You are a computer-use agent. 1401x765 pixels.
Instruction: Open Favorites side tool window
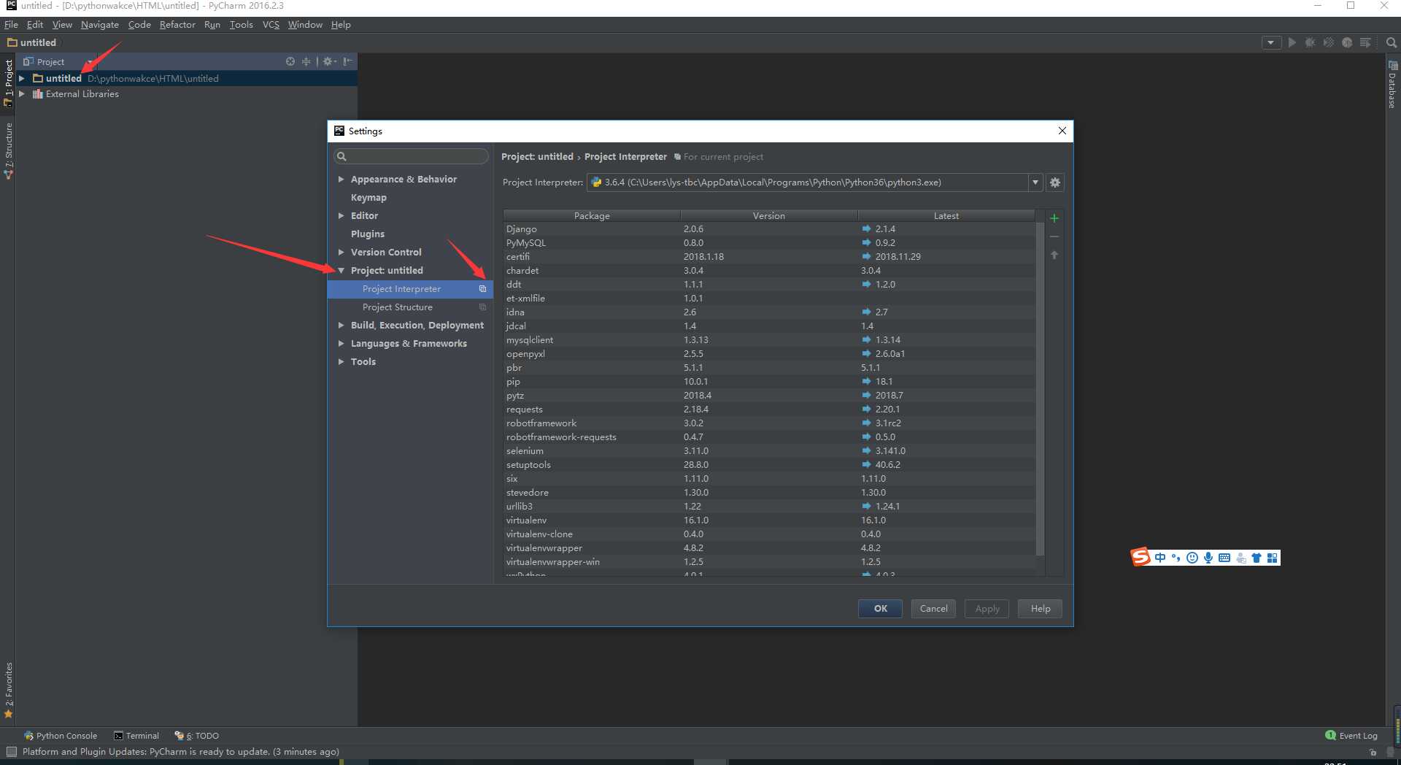click(x=9, y=690)
